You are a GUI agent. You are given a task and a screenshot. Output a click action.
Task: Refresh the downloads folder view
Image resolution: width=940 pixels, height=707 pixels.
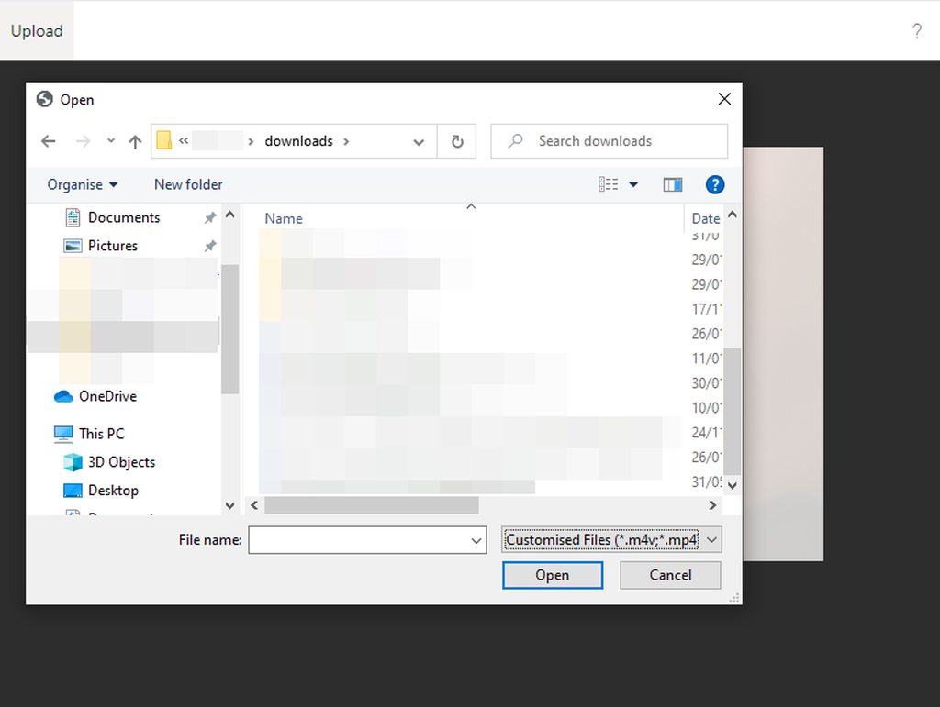point(456,141)
